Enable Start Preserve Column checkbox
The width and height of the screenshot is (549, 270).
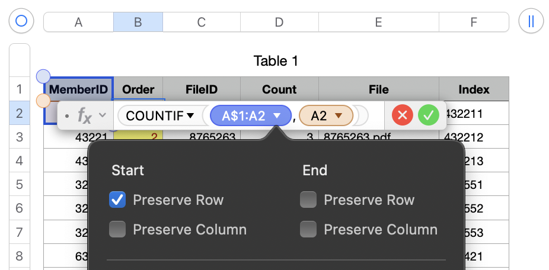click(x=117, y=230)
